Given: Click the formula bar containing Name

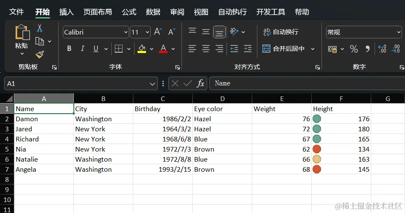Looking at the screenshot, I should coord(307,83).
